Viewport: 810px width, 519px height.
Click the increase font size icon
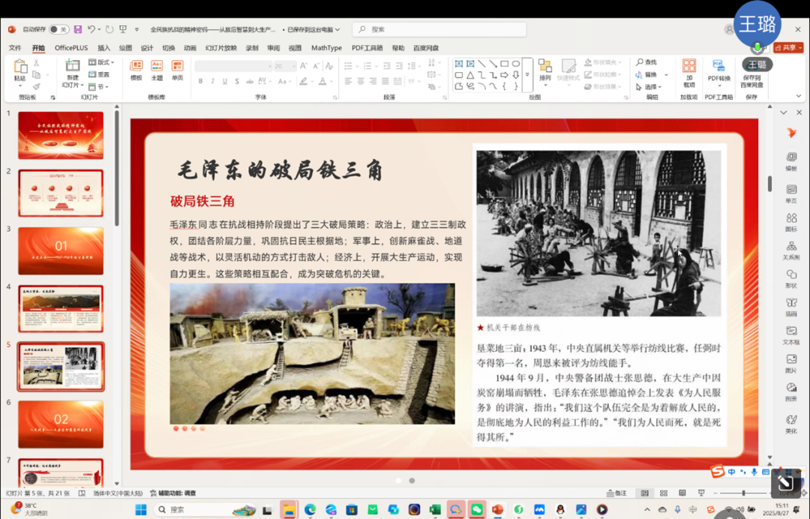304,65
